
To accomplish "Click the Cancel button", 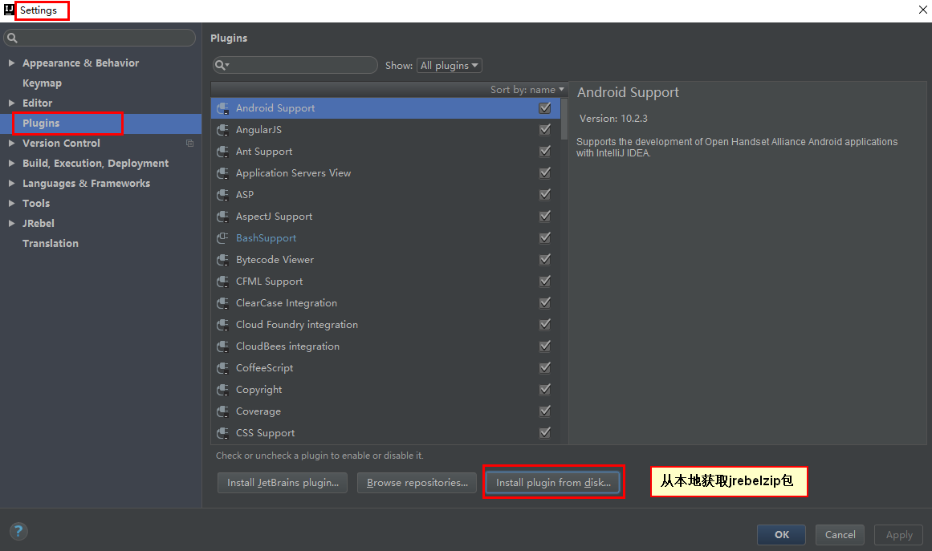I will [840, 534].
